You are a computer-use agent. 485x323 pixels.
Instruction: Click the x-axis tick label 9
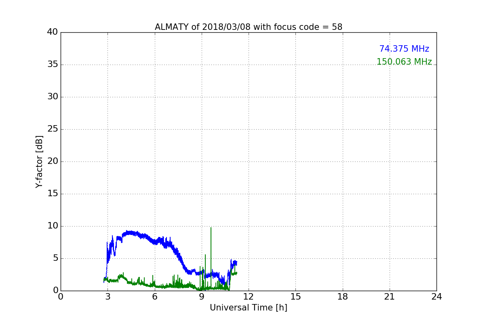point(202,297)
